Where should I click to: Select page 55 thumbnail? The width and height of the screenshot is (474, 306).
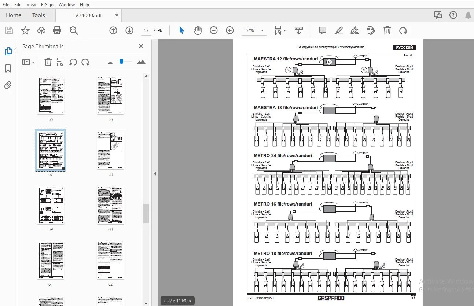click(x=51, y=95)
